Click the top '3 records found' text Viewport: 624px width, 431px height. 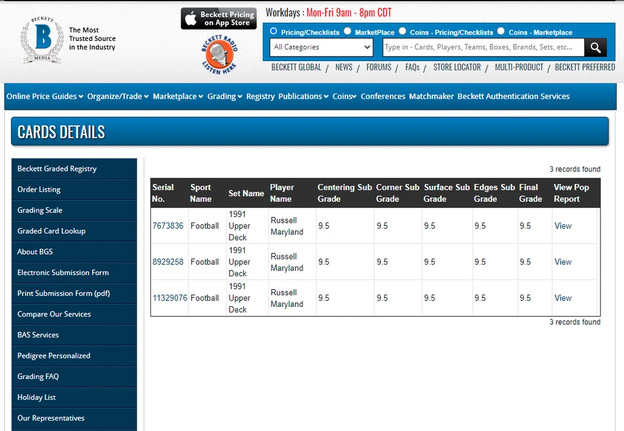click(575, 169)
